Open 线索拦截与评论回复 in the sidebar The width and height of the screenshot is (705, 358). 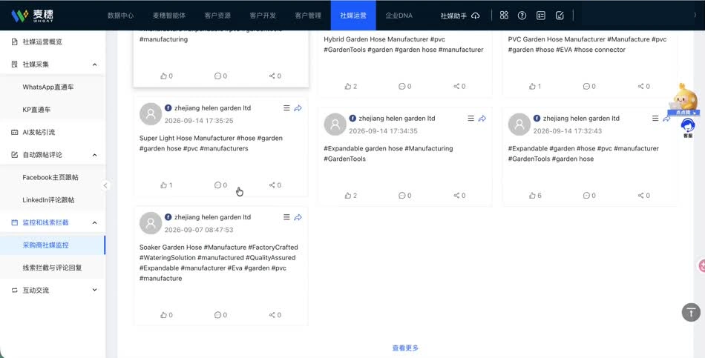tap(52, 268)
